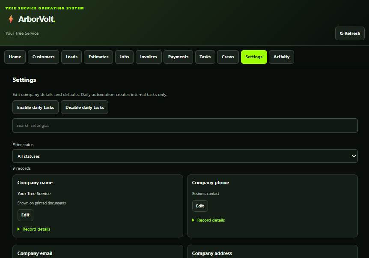Enable daily tasks automation

tap(36, 108)
